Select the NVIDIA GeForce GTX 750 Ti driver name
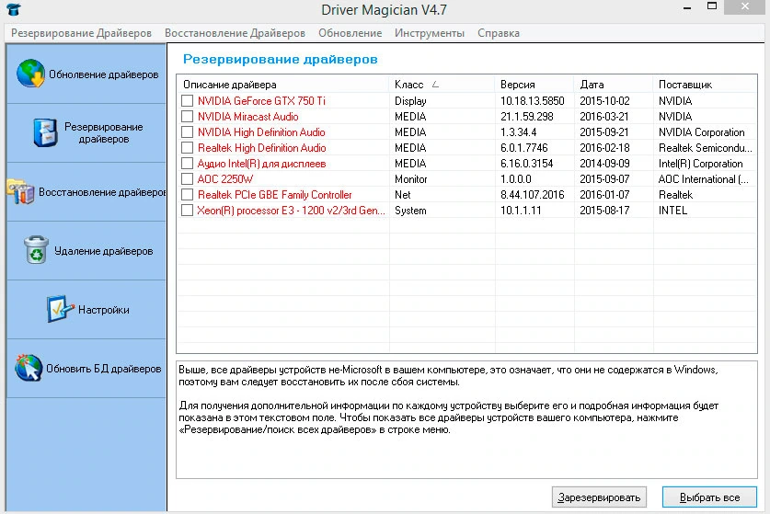 pyautogui.click(x=261, y=100)
